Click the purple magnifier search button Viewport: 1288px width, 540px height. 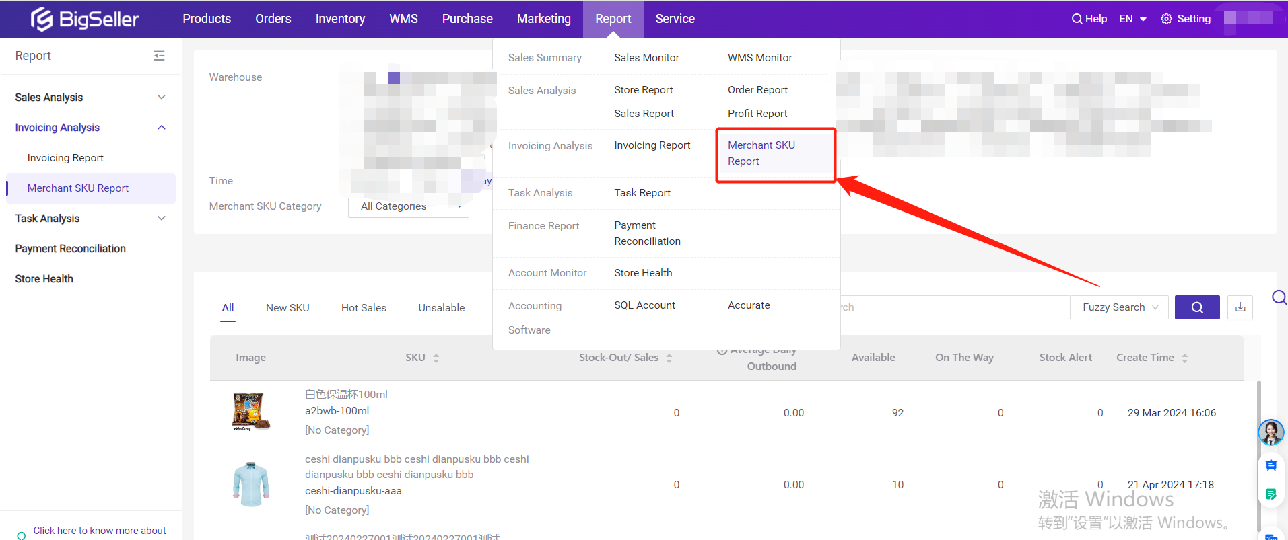[x=1196, y=307]
